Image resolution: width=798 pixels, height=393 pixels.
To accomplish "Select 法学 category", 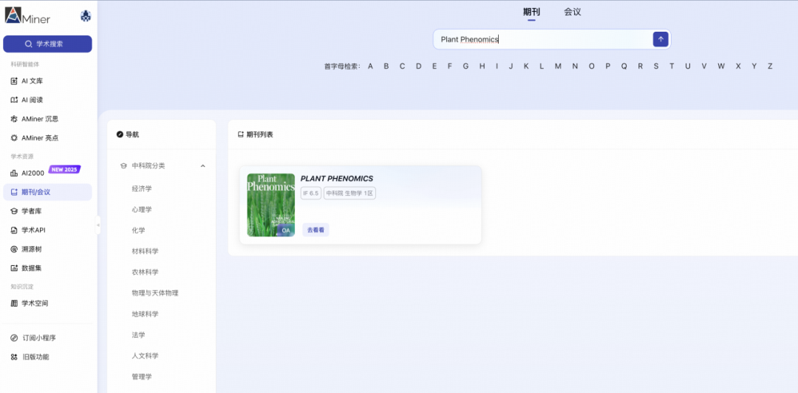I will tap(138, 335).
